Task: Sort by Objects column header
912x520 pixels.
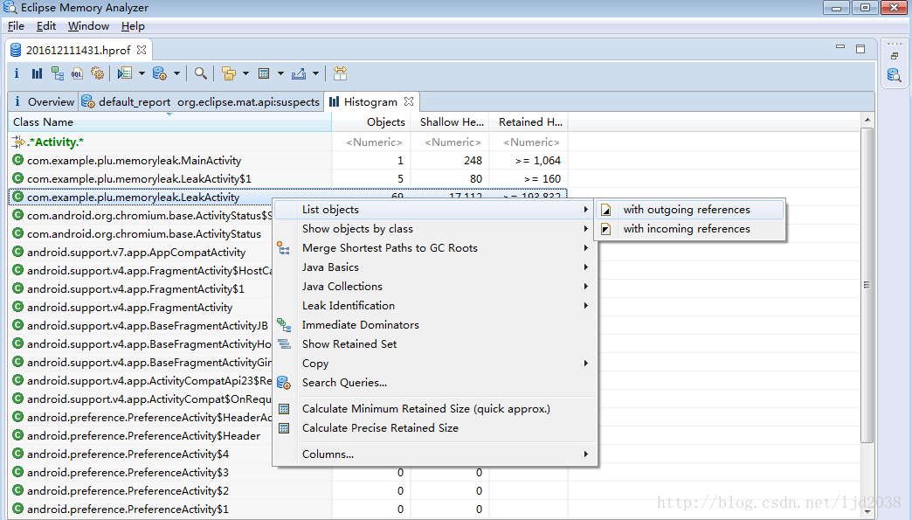Action: 371,122
